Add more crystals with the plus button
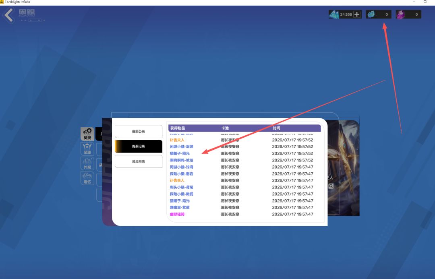 point(357,14)
